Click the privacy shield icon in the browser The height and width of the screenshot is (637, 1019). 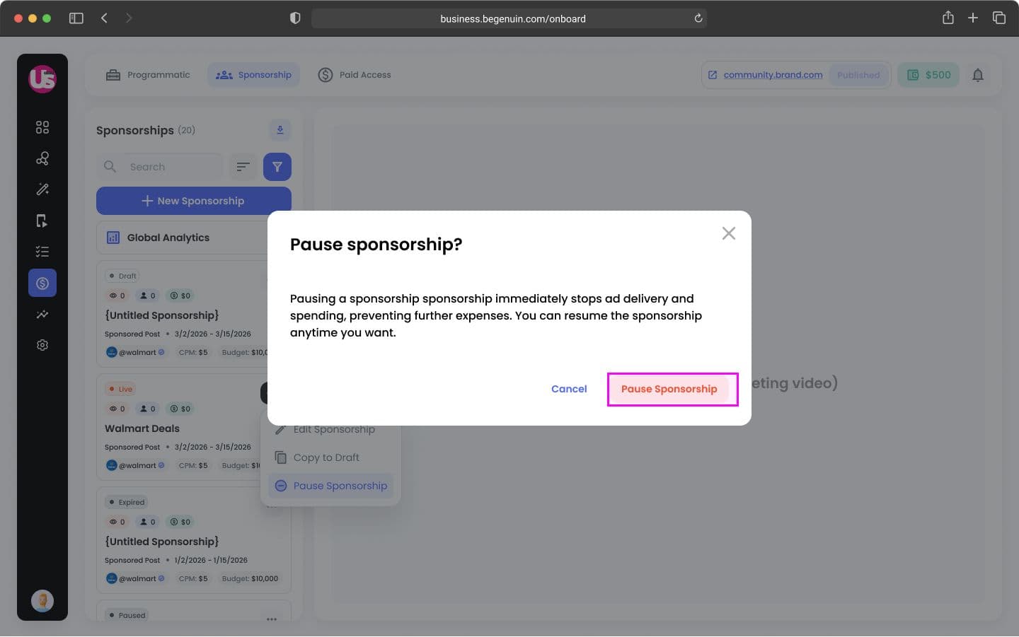click(295, 18)
